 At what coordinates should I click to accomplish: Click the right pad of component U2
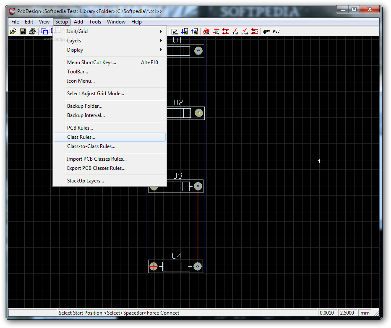tap(199, 113)
